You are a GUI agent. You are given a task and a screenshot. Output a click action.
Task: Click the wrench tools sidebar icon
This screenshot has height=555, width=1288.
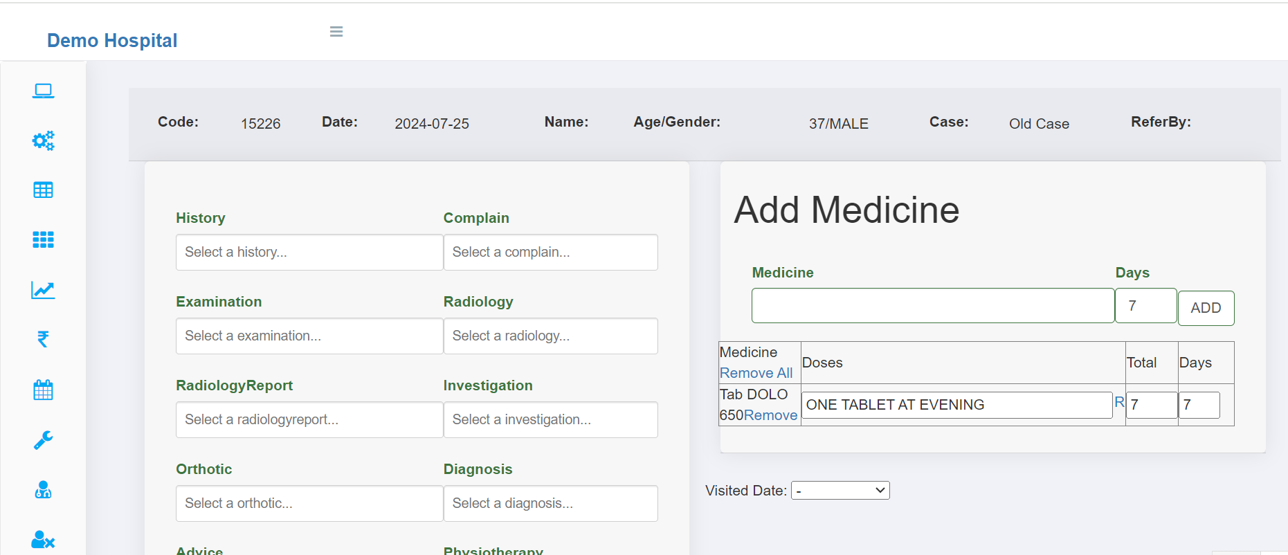43,440
